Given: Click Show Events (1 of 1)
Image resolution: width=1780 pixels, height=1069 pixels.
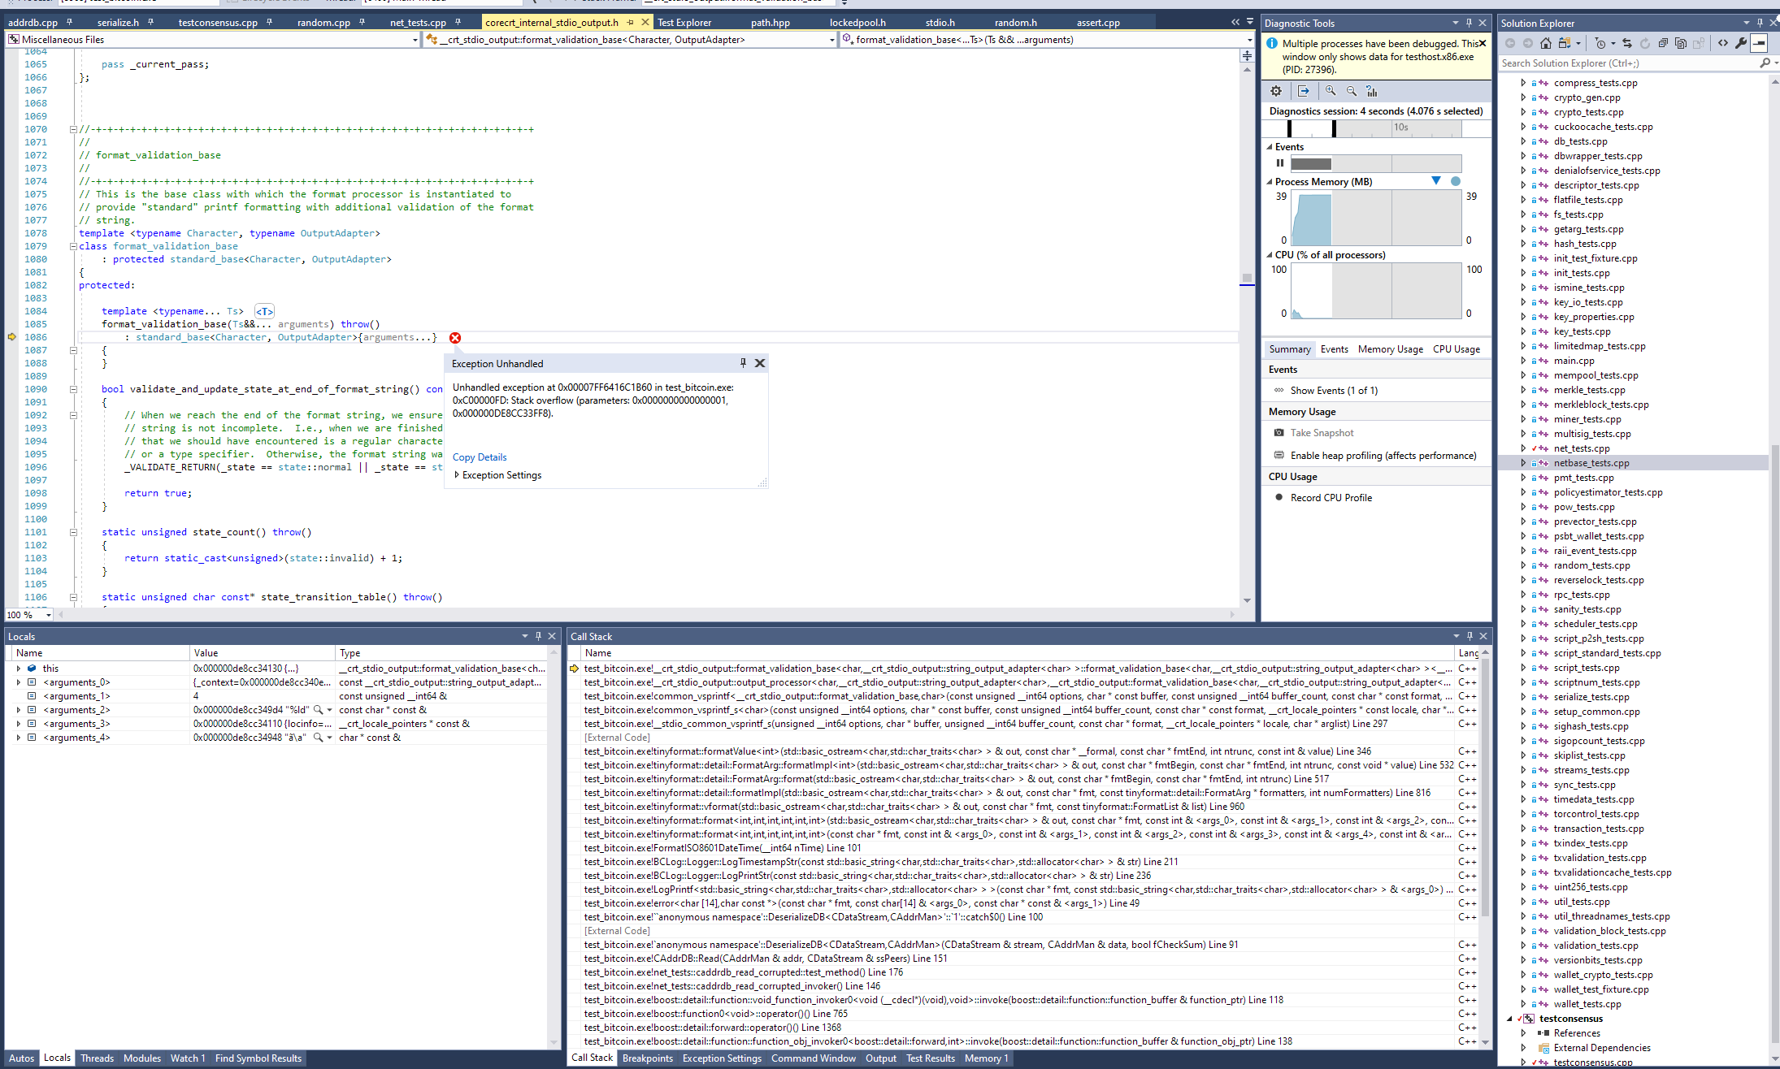Looking at the screenshot, I should pos(1333,391).
